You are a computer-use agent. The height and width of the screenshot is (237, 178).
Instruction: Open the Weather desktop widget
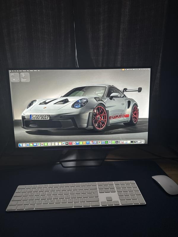click(x=25, y=77)
